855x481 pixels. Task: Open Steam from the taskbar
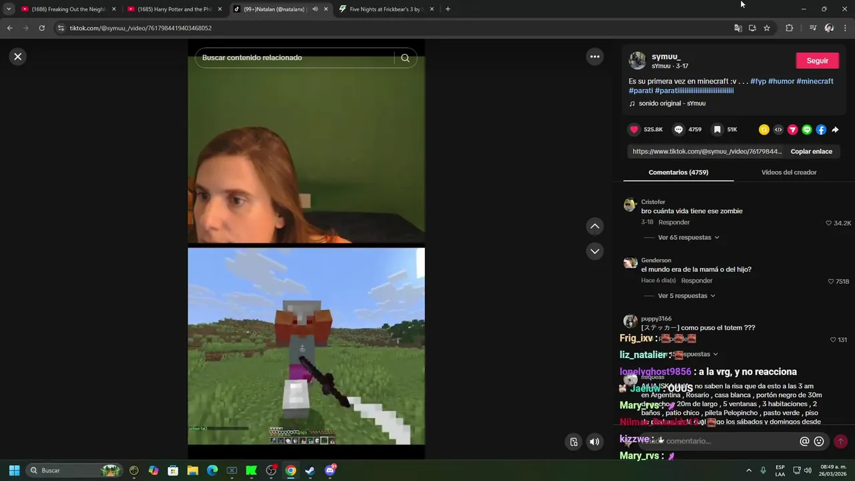coord(310,470)
